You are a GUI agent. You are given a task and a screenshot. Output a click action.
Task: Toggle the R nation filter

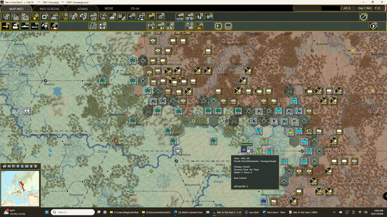coord(18,166)
